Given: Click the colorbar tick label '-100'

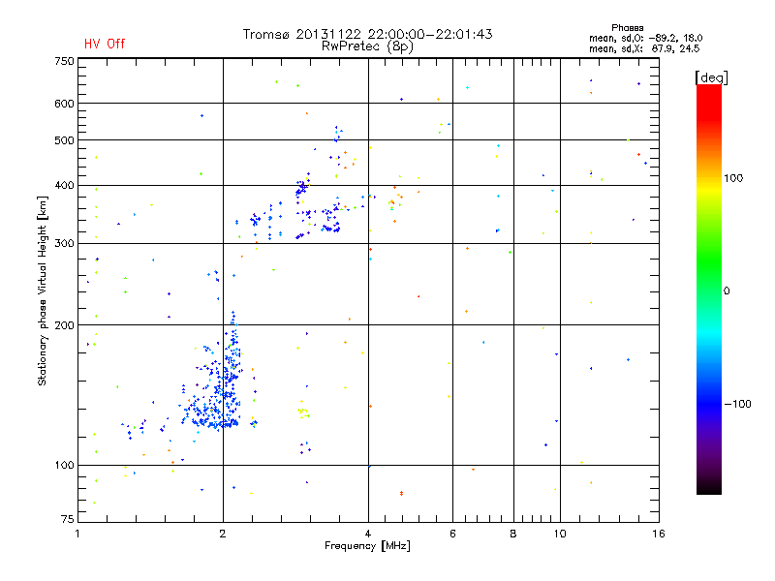Looking at the screenshot, I should 737,404.
